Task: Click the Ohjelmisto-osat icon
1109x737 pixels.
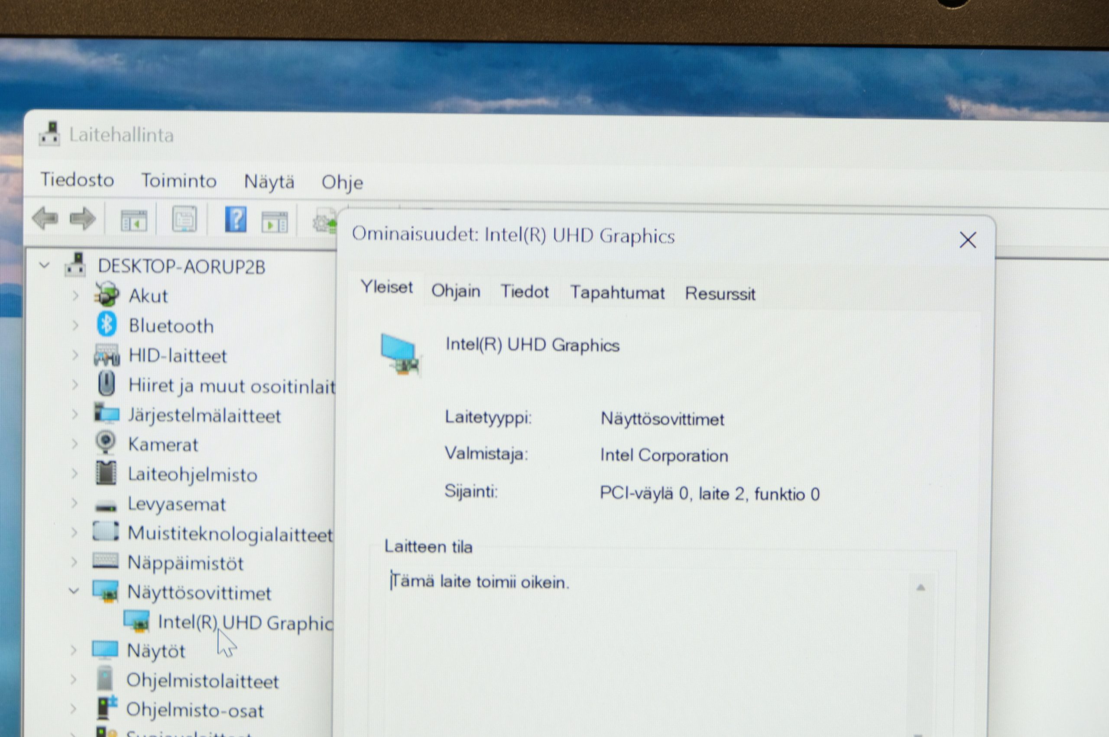Action: click(x=106, y=708)
